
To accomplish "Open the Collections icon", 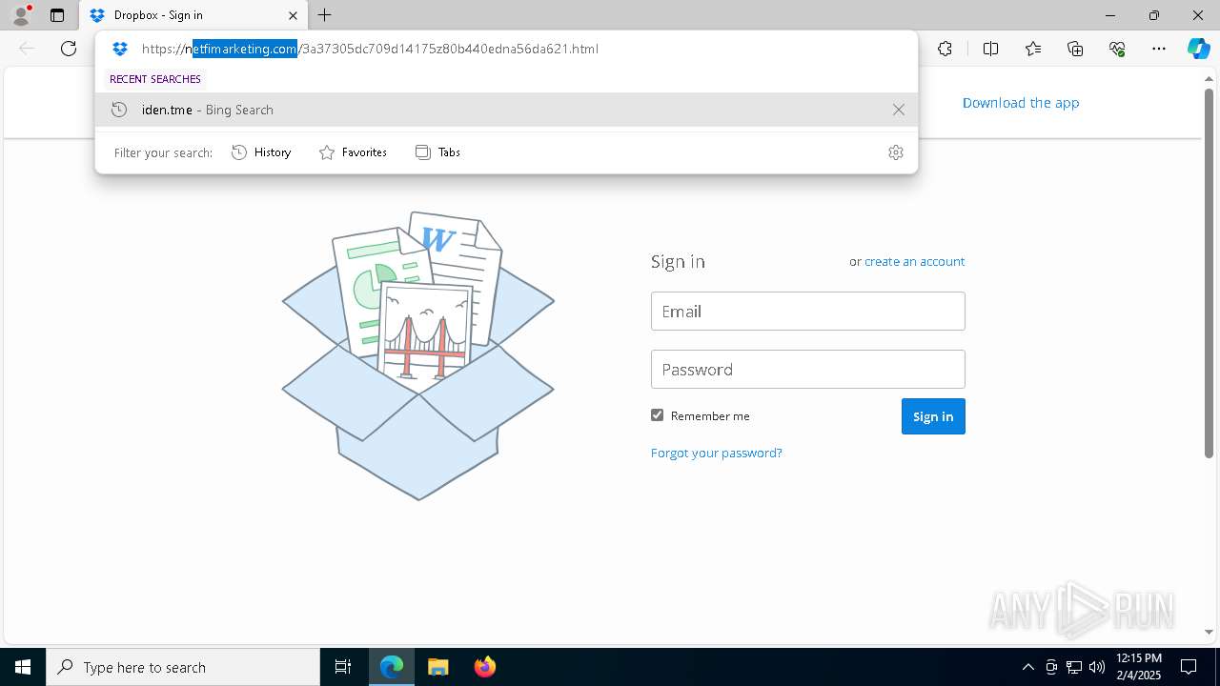I will point(1075,49).
